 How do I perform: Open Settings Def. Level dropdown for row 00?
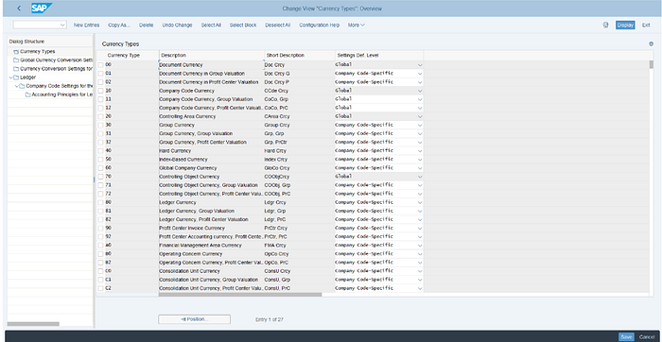(x=420, y=65)
